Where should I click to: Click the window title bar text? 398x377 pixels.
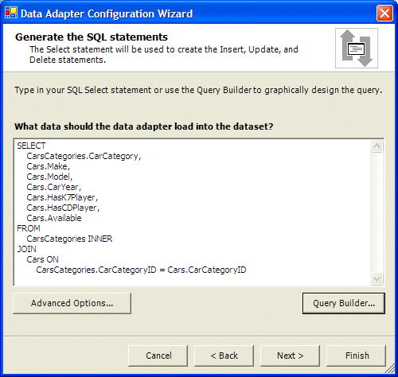[107, 14]
